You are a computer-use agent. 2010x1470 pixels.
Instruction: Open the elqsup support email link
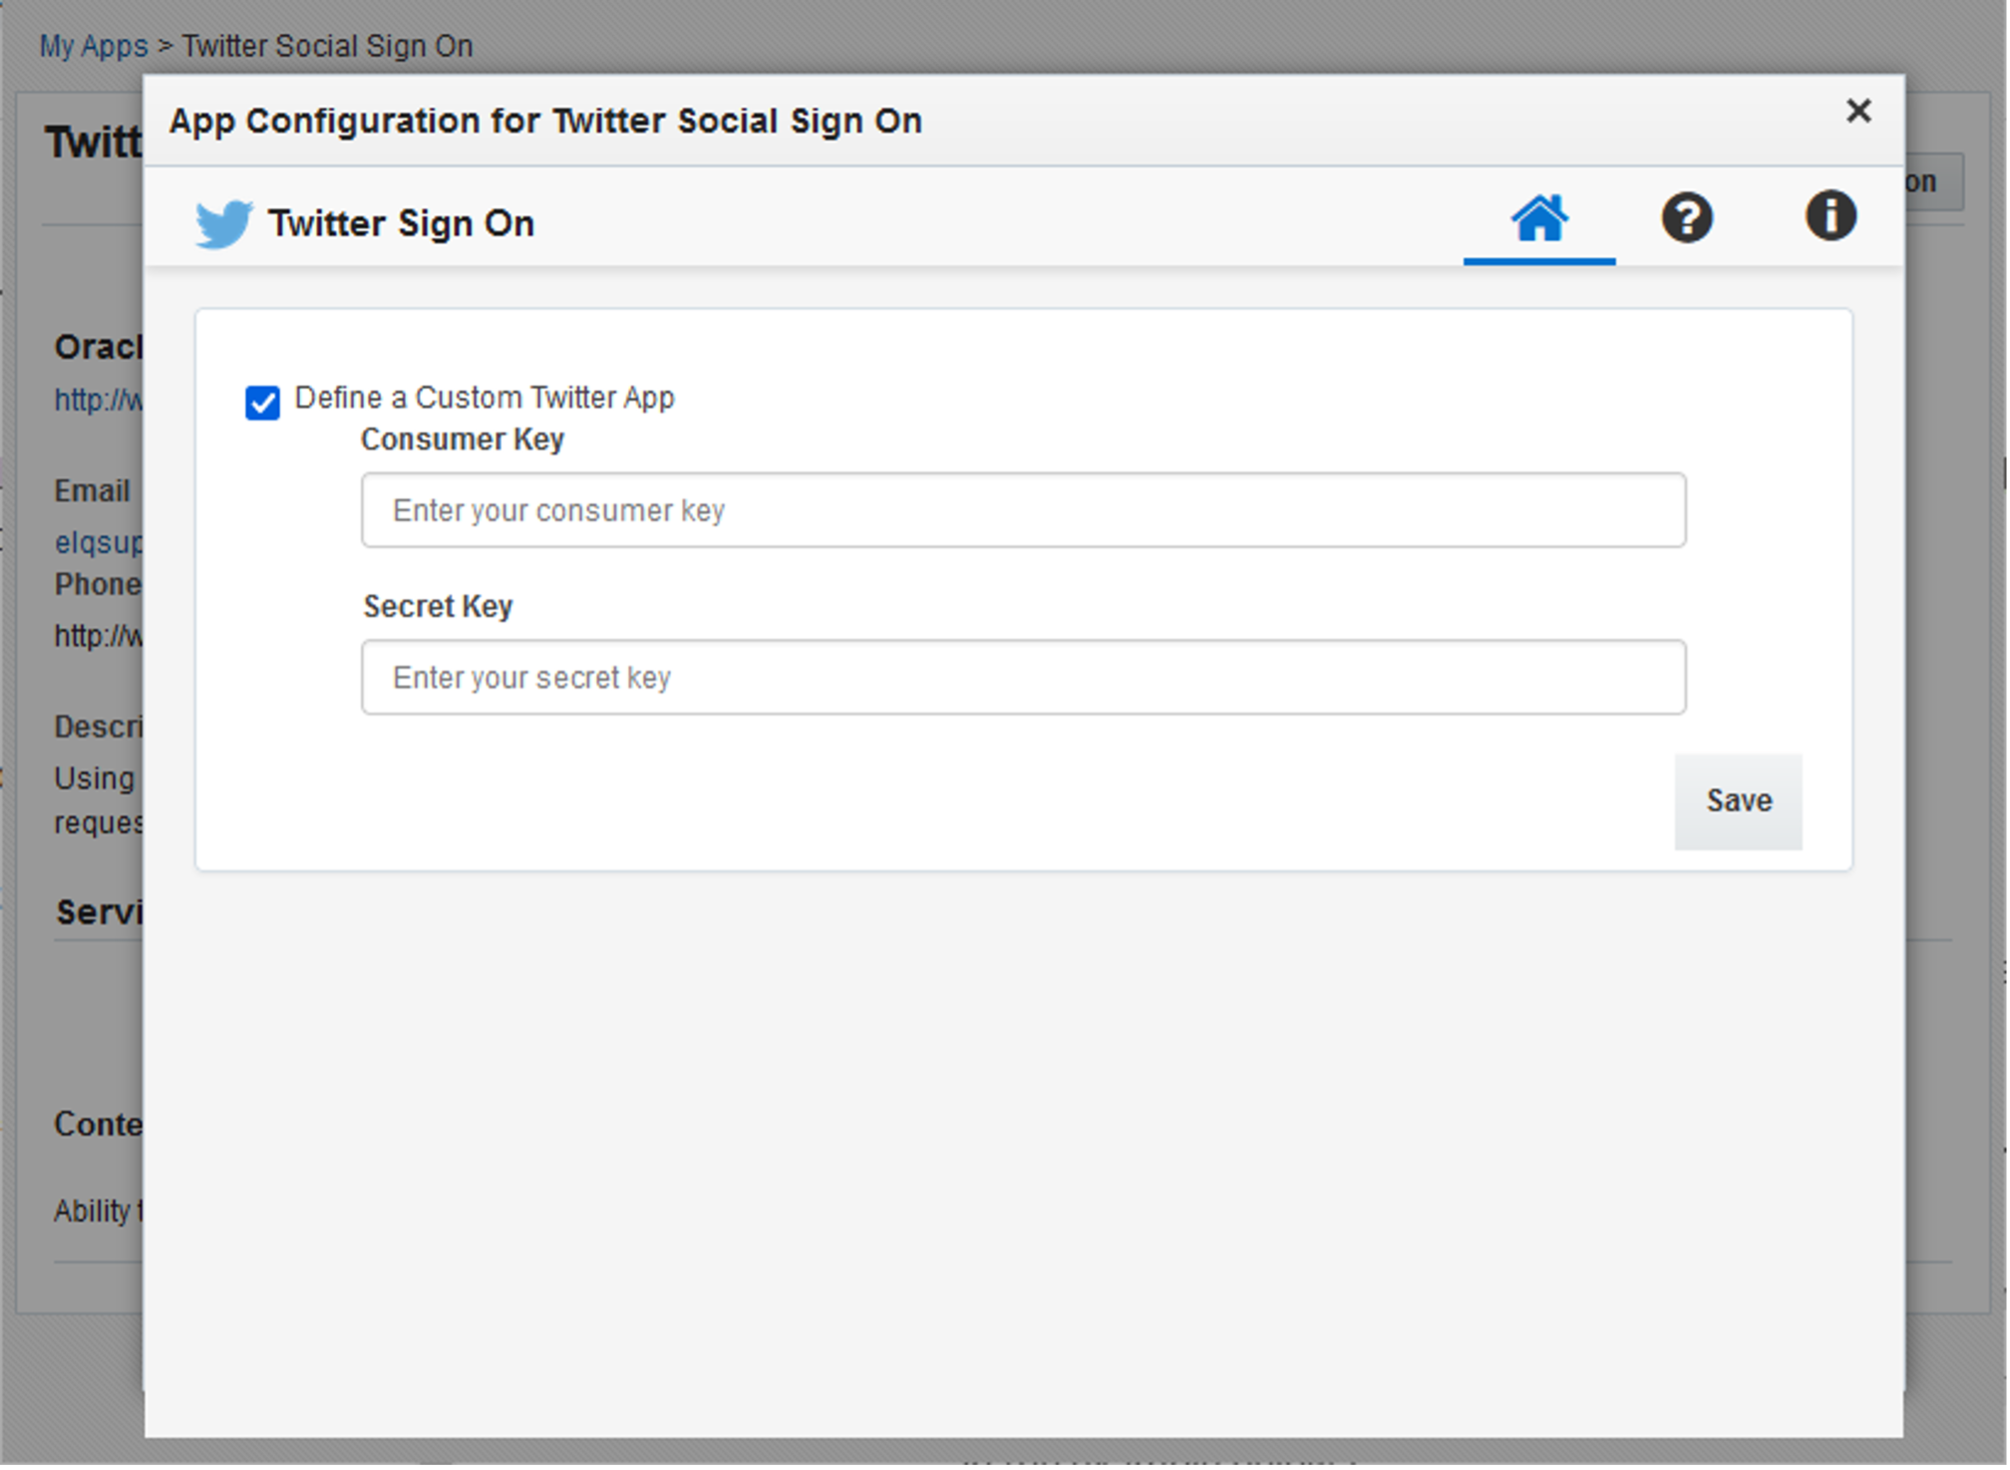(99, 543)
